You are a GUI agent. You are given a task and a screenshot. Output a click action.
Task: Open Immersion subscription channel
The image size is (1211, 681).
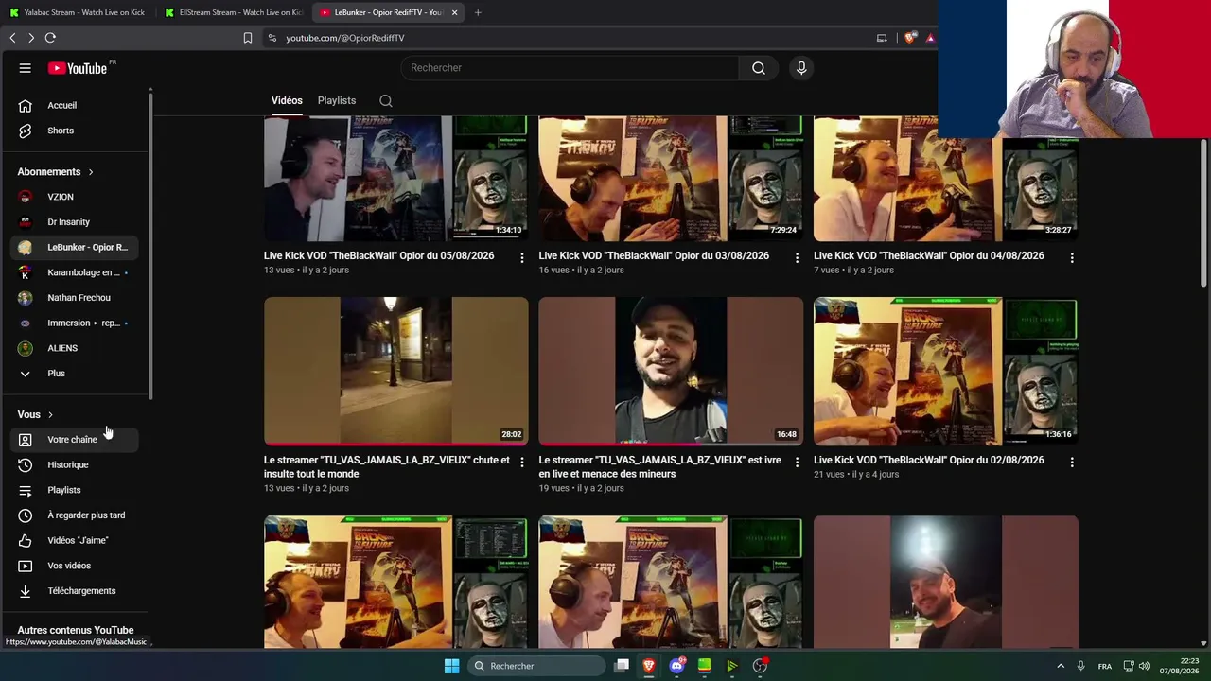tap(76, 323)
